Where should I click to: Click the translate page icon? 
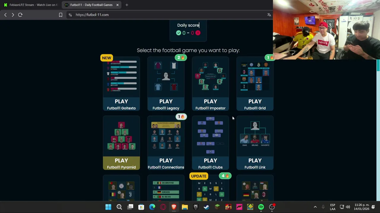[269, 15]
